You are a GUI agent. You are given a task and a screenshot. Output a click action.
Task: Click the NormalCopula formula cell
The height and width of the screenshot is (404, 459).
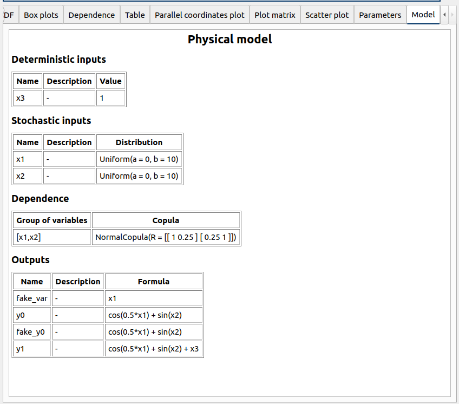tap(165, 237)
